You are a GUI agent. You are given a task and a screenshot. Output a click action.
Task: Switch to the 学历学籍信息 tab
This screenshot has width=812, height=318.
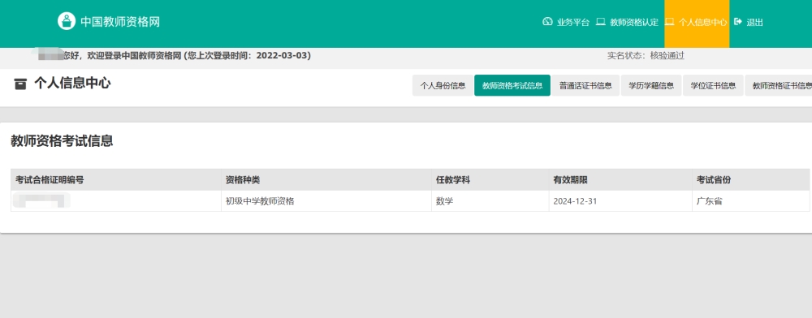[651, 86]
